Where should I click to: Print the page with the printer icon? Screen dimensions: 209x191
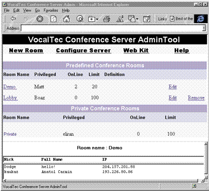tap(106, 19)
